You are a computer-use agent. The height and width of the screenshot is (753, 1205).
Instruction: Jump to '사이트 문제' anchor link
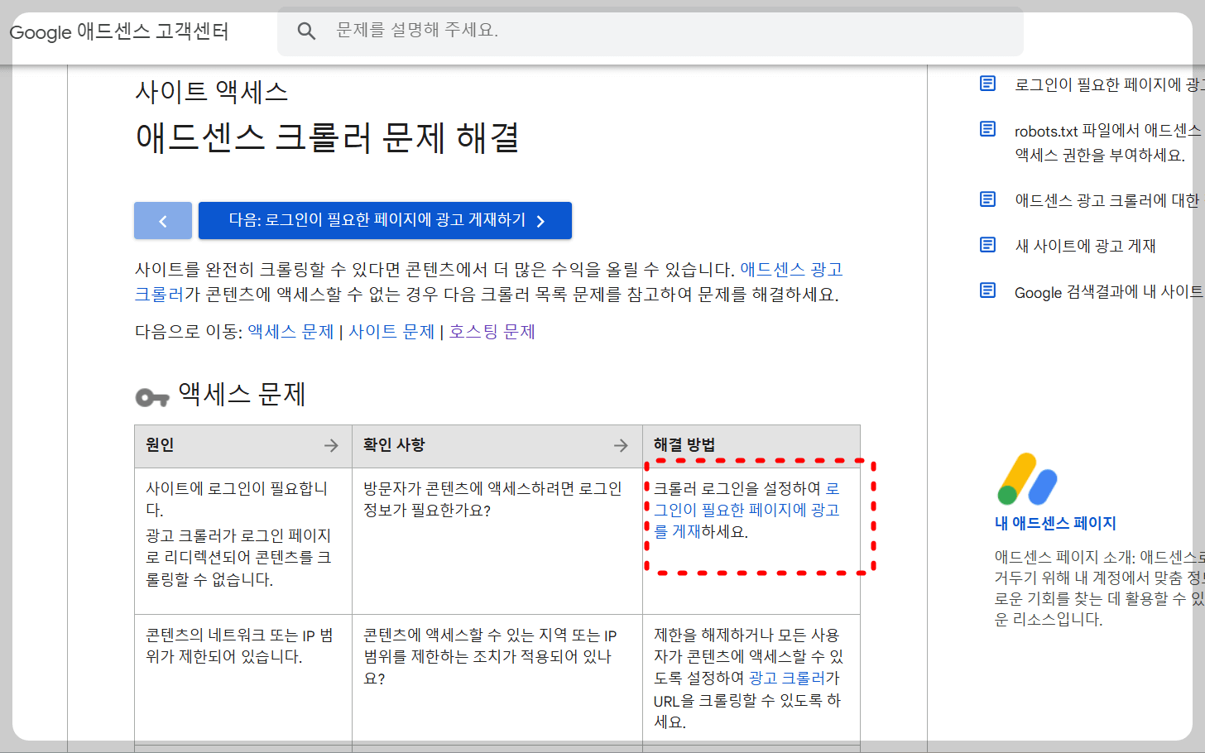[x=391, y=332]
